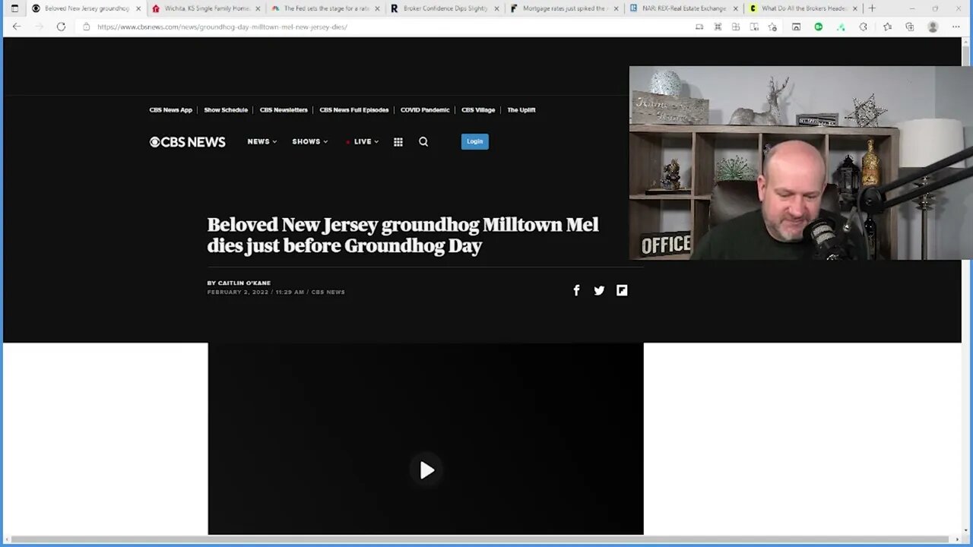Open a new browser tab
Image resolution: width=973 pixels, height=547 pixels.
click(872, 8)
